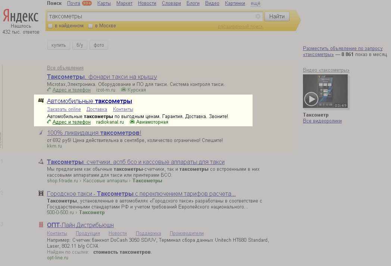Play the Таксометр video
Image resolution: width=391 pixels, height=266 pixels.
(311, 99)
